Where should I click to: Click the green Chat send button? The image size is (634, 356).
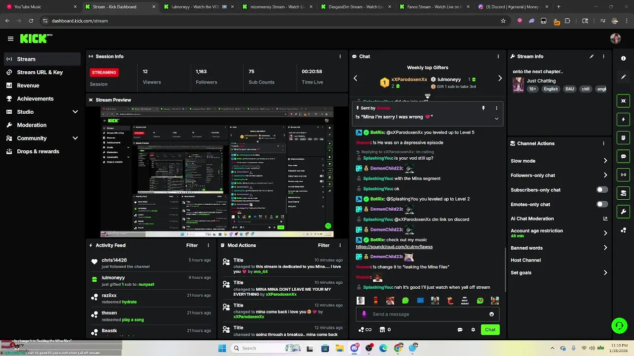(490, 330)
